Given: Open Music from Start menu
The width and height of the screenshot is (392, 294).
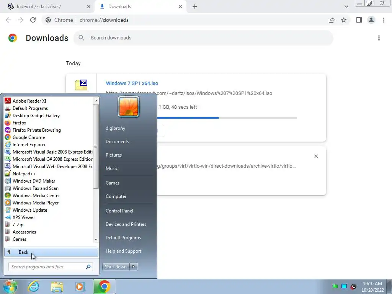Looking at the screenshot, I should (111, 168).
